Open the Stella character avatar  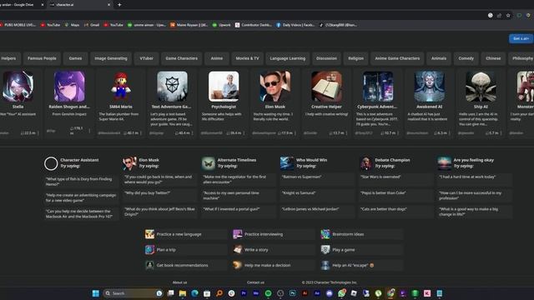point(18,87)
